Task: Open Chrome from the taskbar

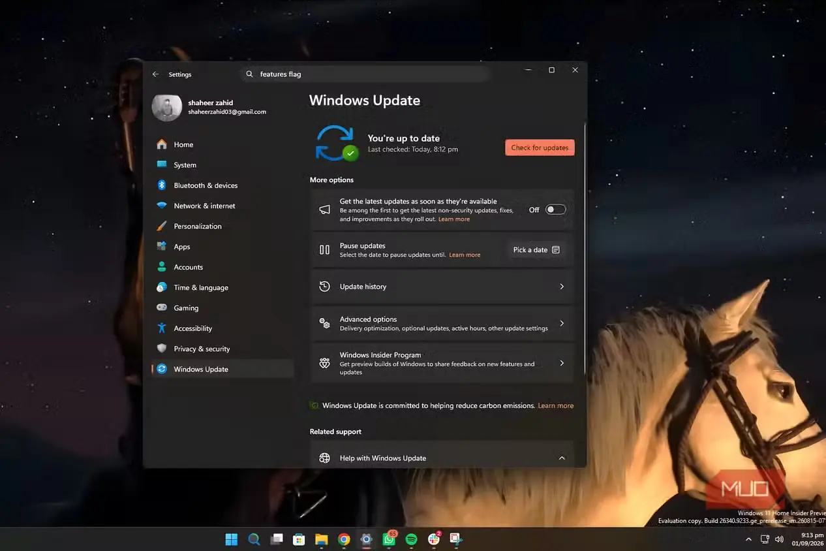Action: [344, 539]
